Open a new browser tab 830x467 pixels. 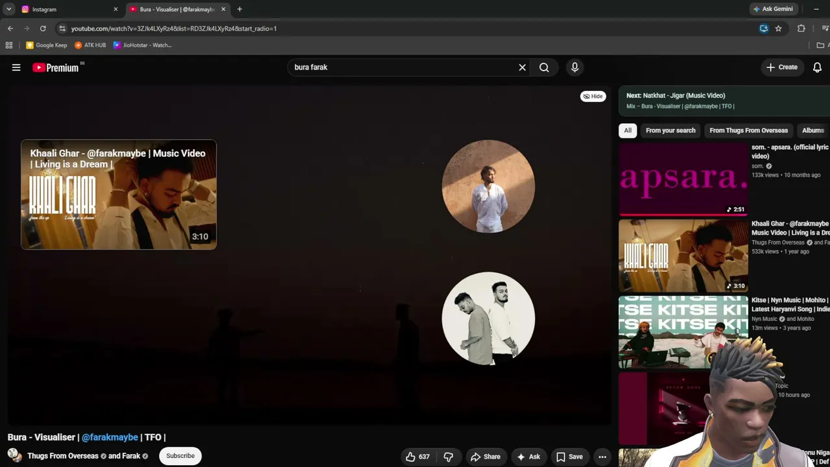point(239,9)
